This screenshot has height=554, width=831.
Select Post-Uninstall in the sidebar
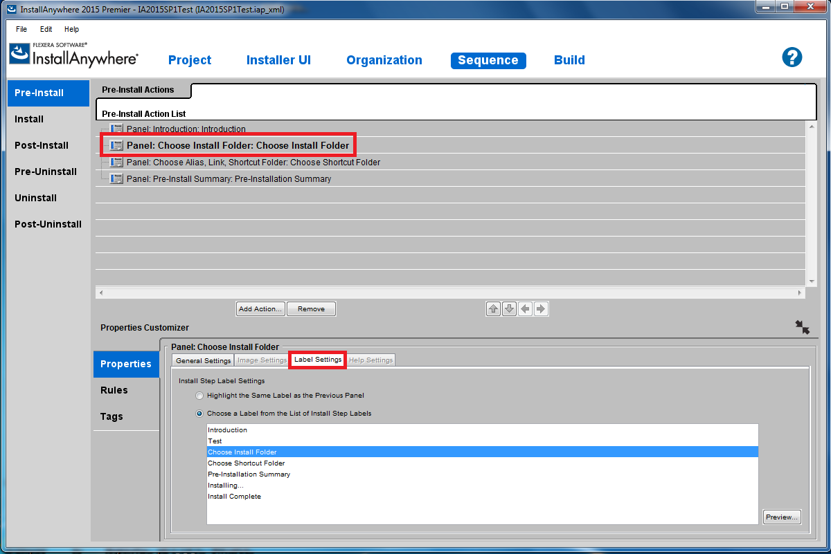pos(48,225)
